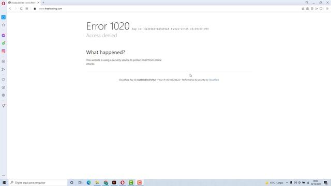Click the Access denied subtitle text
Image resolution: width=331 pixels, height=186 pixels.
101,36
